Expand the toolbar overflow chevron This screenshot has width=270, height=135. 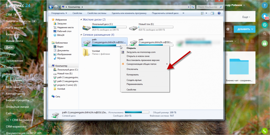click(x=183, y=13)
